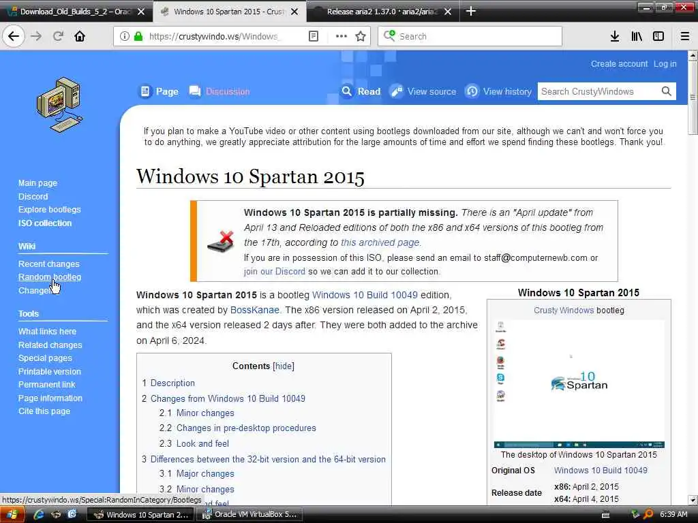Jump to contents entry 2.3 Look and feel
698x523 pixels.
point(194,443)
